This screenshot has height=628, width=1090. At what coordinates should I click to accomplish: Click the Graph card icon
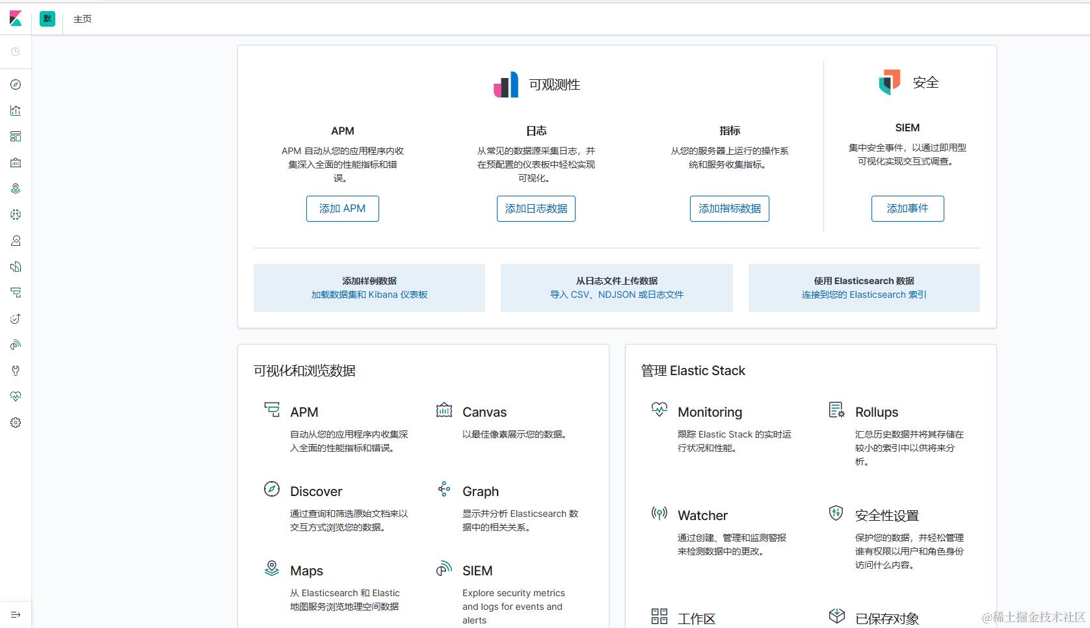click(x=444, y=489)
